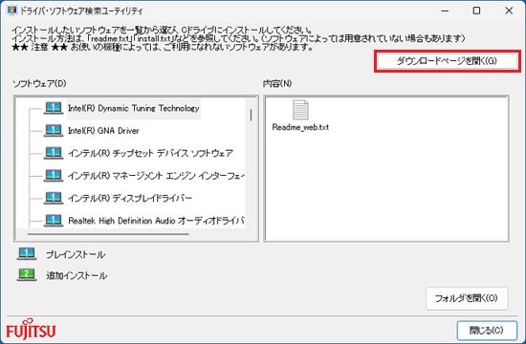Select インテル(R) ディスプレイドライバー entry
Screen dimensions: 526x344
click(130, 198)
